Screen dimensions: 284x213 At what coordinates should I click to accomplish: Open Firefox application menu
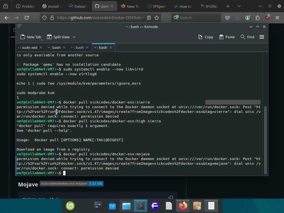[277, 18]
